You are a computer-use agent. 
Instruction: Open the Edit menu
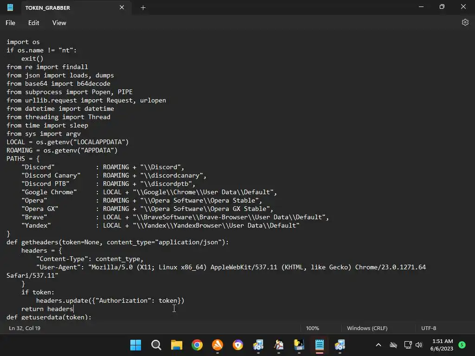point(33,23)
